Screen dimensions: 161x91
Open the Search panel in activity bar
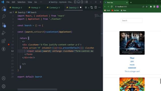4,16
